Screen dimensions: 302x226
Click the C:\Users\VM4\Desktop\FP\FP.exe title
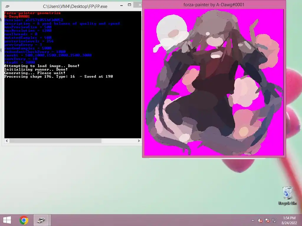tap(75, 6)
